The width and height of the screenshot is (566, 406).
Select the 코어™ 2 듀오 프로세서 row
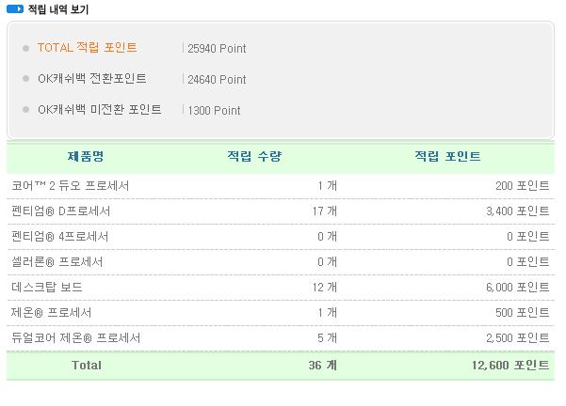point(281,186)
